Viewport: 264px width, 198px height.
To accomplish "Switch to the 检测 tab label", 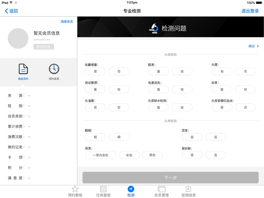I will point(131,195).
